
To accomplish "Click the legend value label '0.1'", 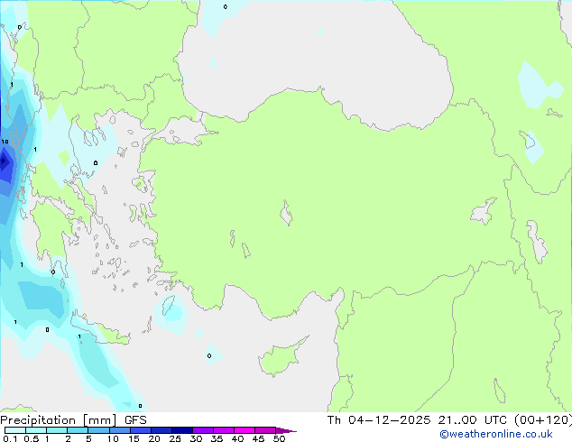I will click(10, 438).
